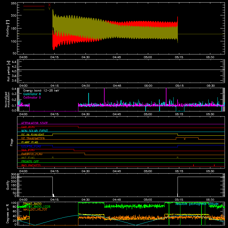Click the white roll period trace line
The height and width of the screenshot is (228, 228).
tap(121, 70)
